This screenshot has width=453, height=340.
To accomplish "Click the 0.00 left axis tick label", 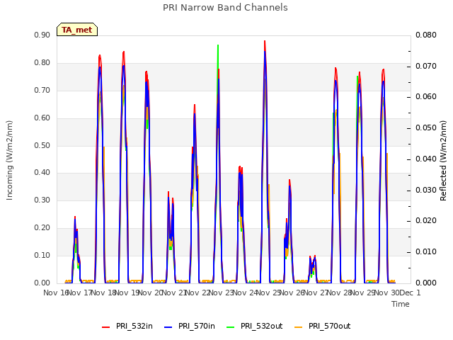I will 42,283.
